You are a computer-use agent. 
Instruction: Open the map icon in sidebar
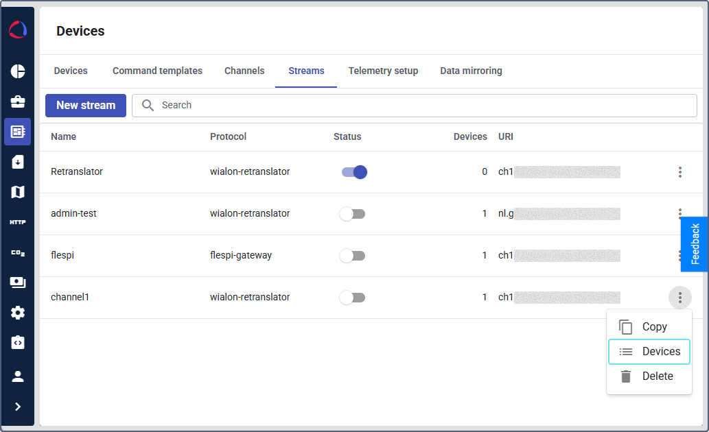pyautogui.click(x=18, y=192)
